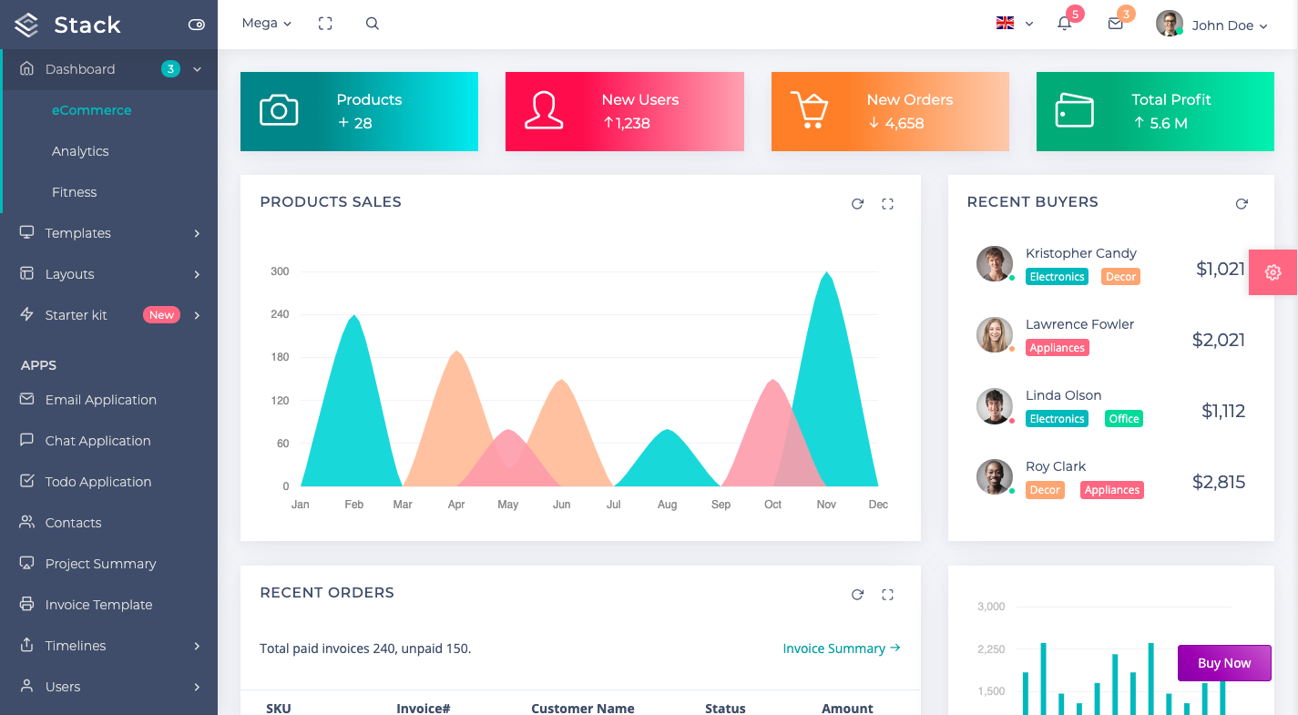Click the Stack logo icon
Image resolution: width=1298 pixels, height=715 pixels.
[26, 26]
